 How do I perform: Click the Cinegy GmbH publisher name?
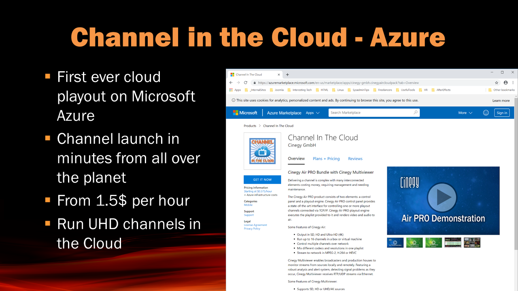(x=302, y=145)
